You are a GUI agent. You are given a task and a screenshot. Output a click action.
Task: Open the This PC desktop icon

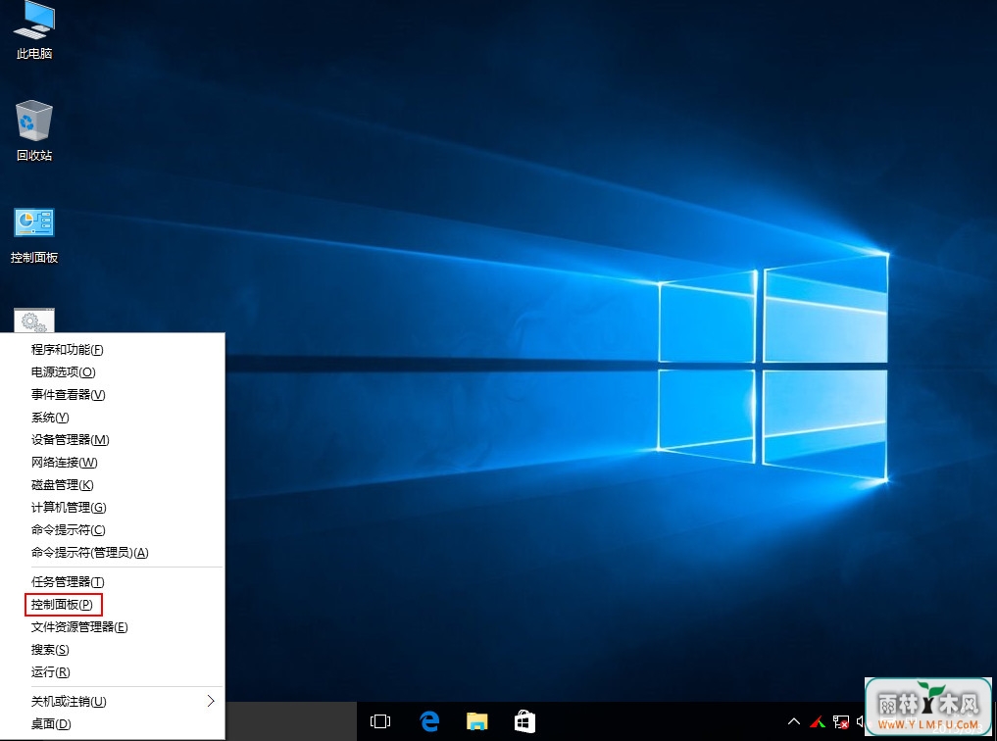[x=34, y=30]
